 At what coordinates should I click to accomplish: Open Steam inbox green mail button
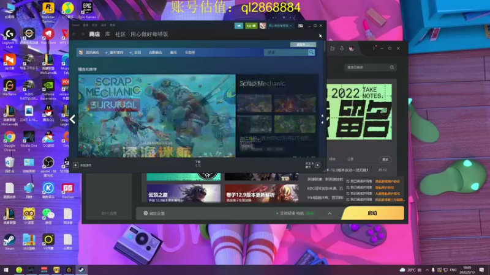[251, 26]
